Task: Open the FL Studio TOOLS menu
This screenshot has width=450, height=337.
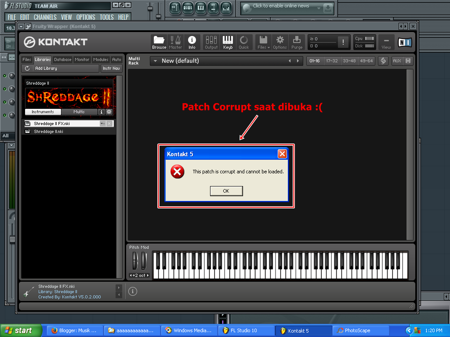Action: [x=107, y=17]
